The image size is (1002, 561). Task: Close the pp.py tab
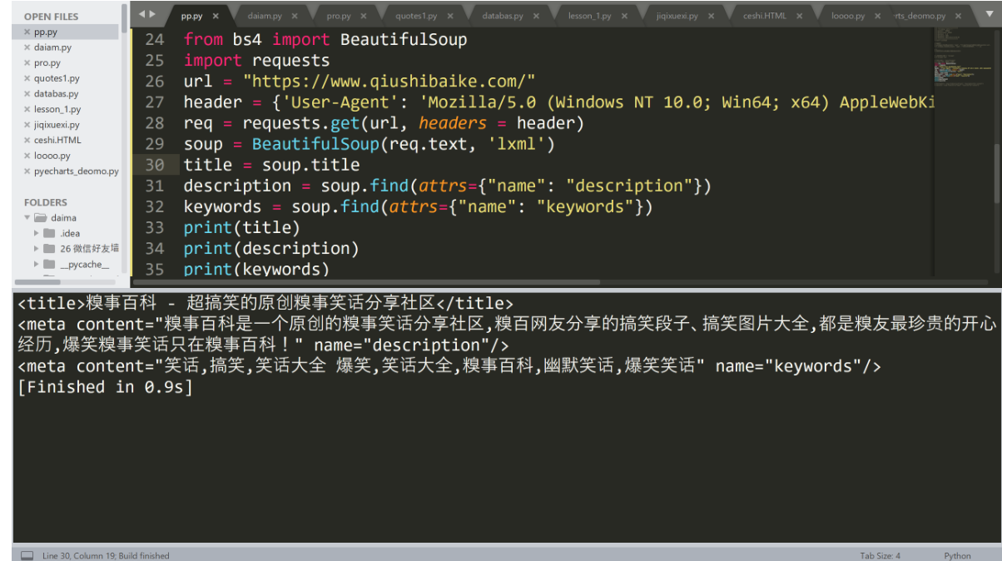216,16
